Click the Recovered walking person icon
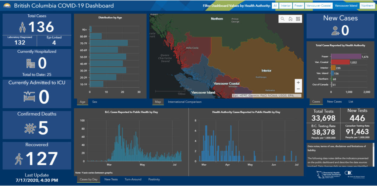 [18, 159]
